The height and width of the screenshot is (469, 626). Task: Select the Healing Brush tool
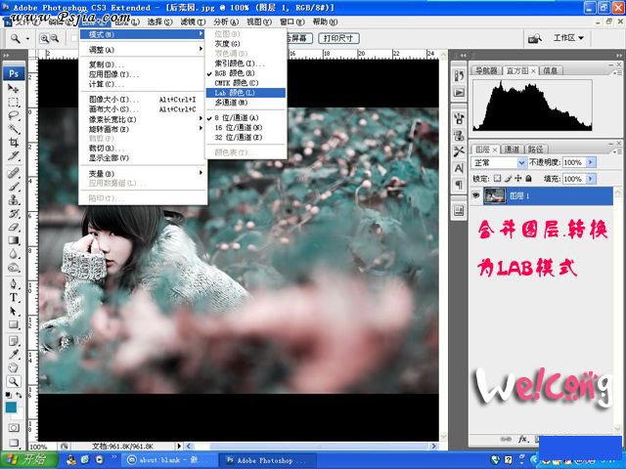tap(13, 173)
